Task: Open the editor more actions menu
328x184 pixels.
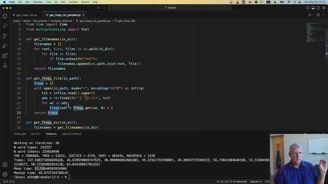Action: [x=323, y=15]
